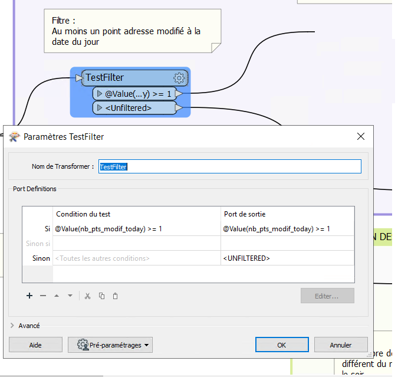Click output arrow of <Unfiltered> port
Viewport: 398px width, 377px height.
pyautogui.click(x=179, y=108)
